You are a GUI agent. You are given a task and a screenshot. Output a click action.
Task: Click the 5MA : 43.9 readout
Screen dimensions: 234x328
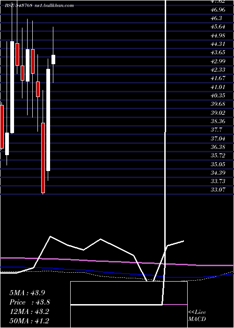(x=27, y=292)
